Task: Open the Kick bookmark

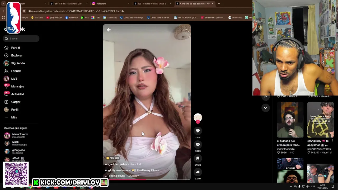Action: (x=85, y=18)
